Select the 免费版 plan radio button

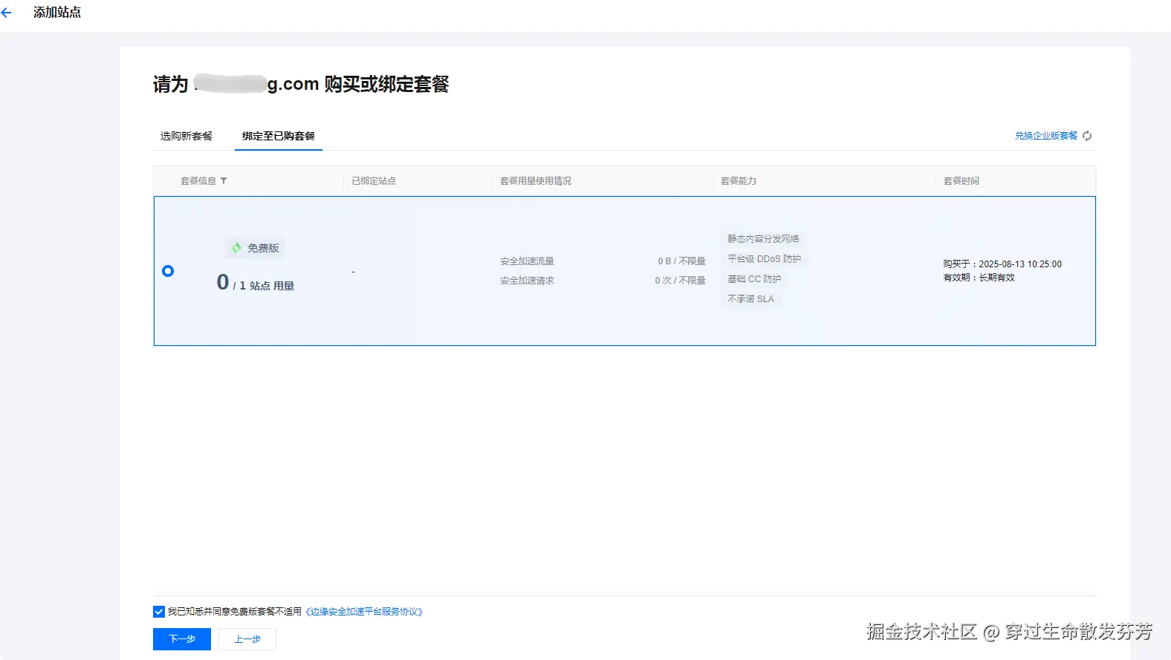coord(168,271)
